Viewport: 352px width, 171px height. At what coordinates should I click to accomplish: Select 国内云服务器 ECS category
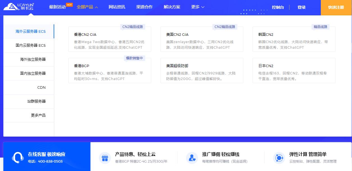click(x=29, y=45)
